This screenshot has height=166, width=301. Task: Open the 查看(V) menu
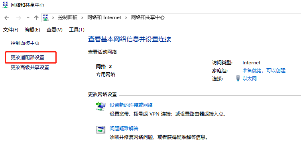click(54, 30)
